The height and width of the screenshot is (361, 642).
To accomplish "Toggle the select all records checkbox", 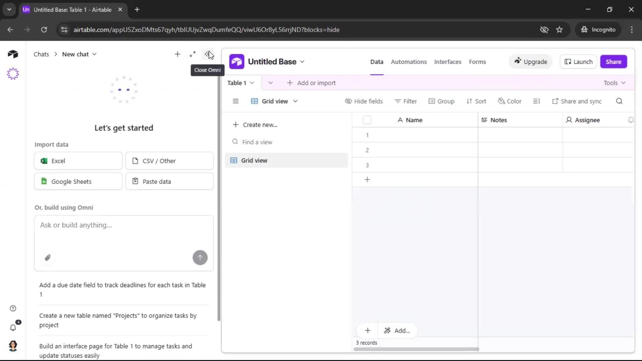I will [367, 120].
